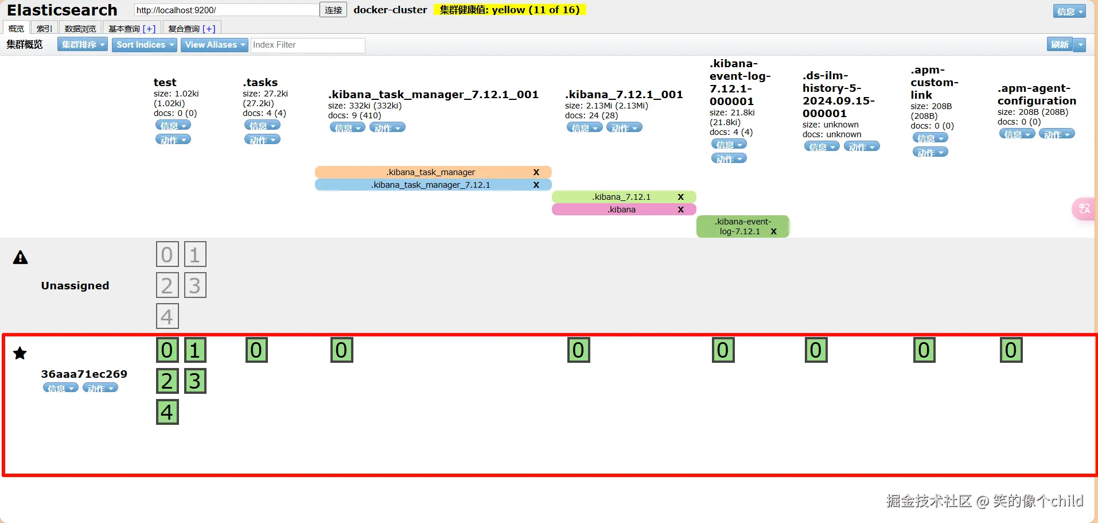The height and width of the screenshot is (523, 1098).
Task: Open 信息 menu for .kibana-event-log-7.12.1-000001
Action: point(729,144)
